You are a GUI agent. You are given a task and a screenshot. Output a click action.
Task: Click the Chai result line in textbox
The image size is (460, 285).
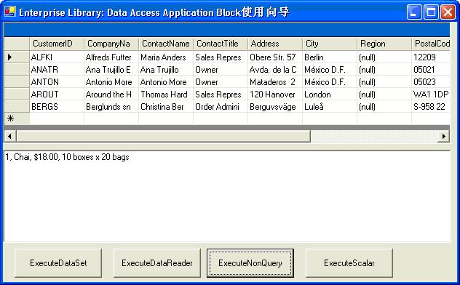[x=67, y=157]
